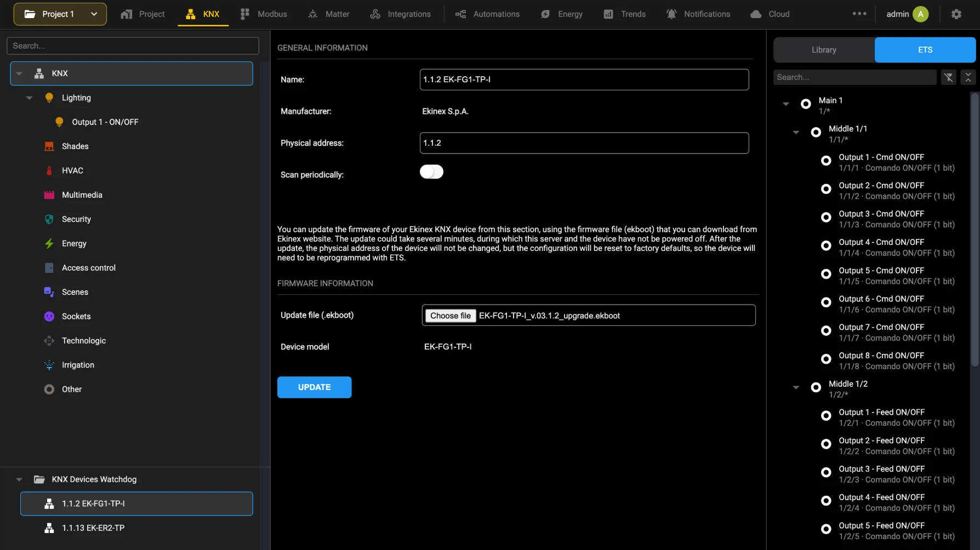Select the ETS tab button
The width and height of the screenshot is (980, 550).
[x=925, y=50]
